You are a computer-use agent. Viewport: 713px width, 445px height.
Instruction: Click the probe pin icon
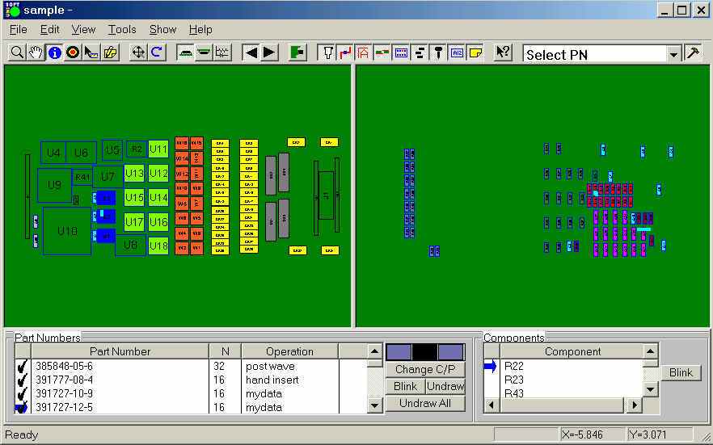[x=327, y=52]
